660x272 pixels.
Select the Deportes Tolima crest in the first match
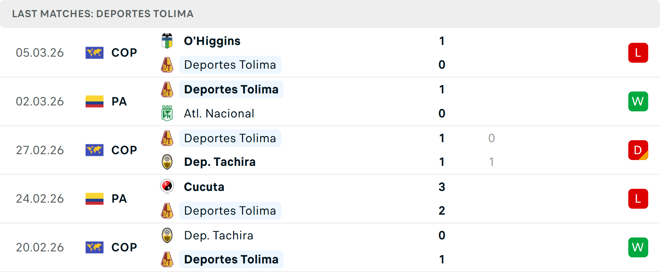tap(167, 65)
